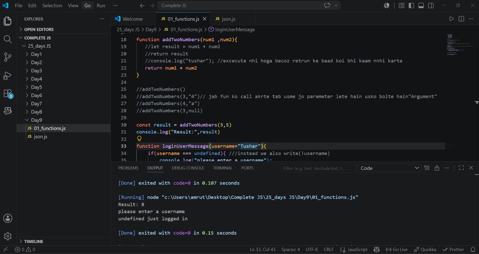This screenshot has width=479, height=254.
Task: Open editor More Actions ellipsis
Action: pyautogui.click(x=471, y=19)
